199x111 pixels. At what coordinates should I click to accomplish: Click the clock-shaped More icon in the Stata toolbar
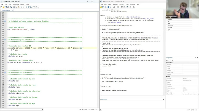coord(130,7)
